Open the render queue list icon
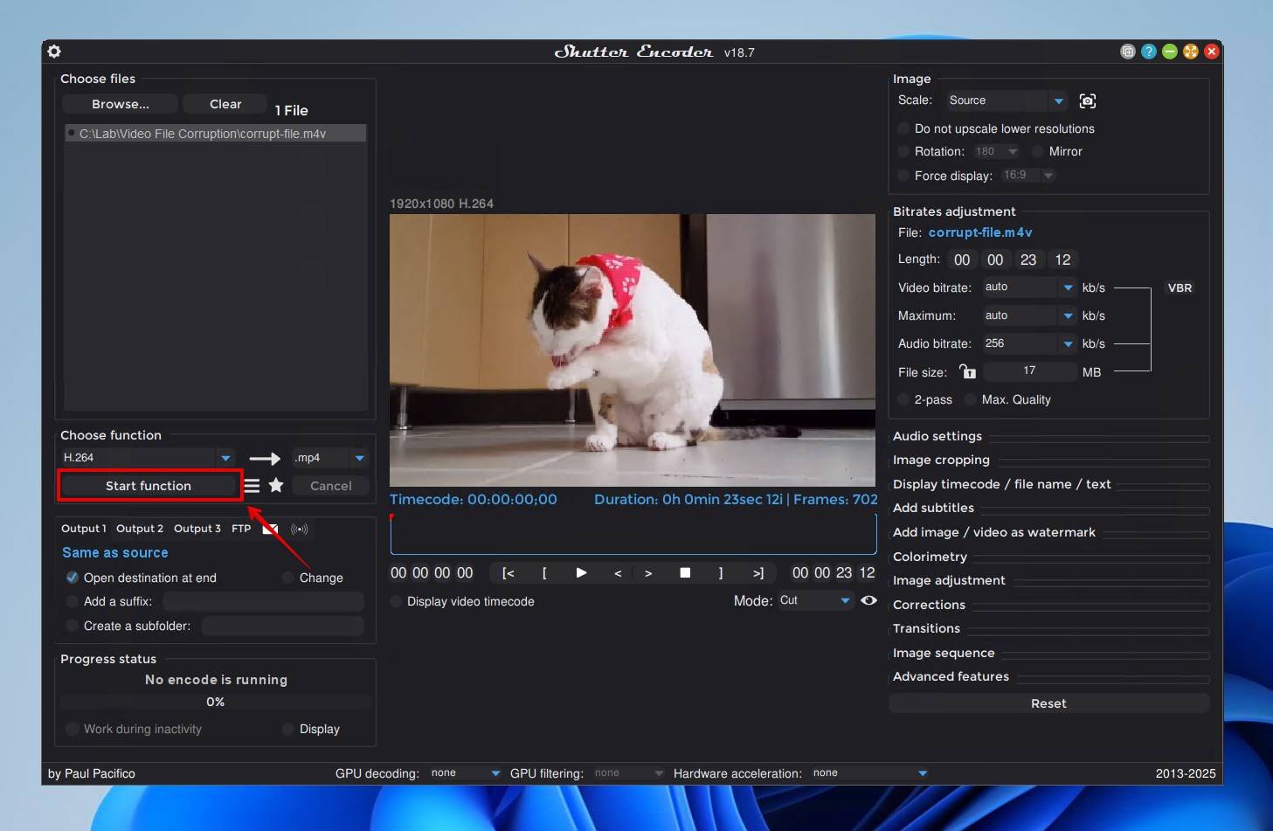The height and width of the screenshot is (831, 1273). (x=252, y=486)
